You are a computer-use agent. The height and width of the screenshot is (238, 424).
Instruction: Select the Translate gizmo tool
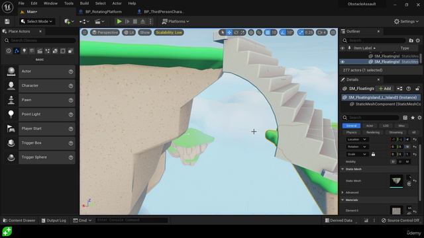(x=229, y=32)
